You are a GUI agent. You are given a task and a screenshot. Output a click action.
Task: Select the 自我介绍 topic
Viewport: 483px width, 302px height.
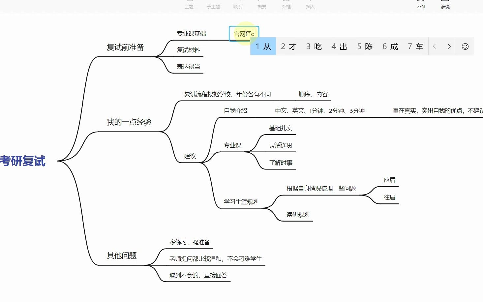point(235,111)
